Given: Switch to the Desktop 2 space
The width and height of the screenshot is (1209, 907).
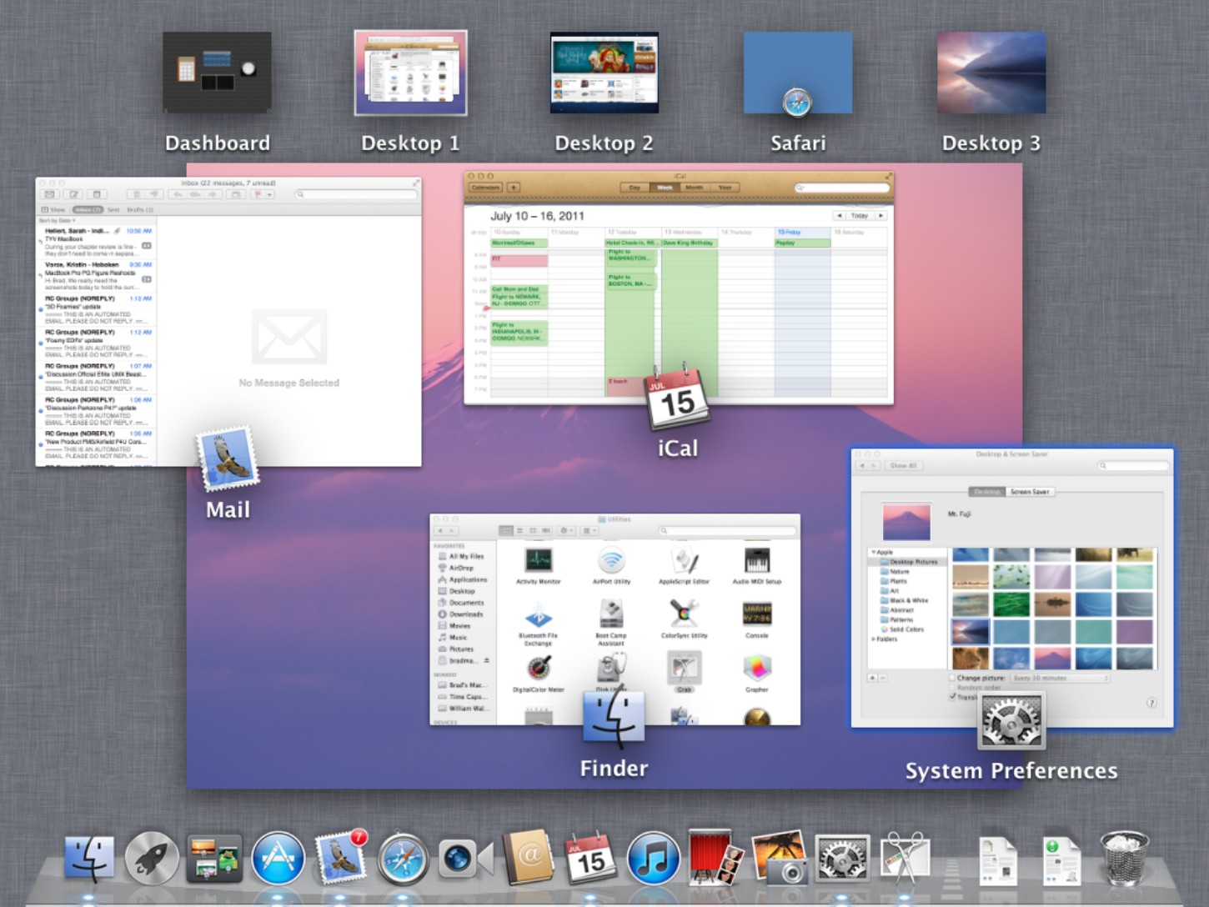Looking at the screenshot, I should coord(604,73).
